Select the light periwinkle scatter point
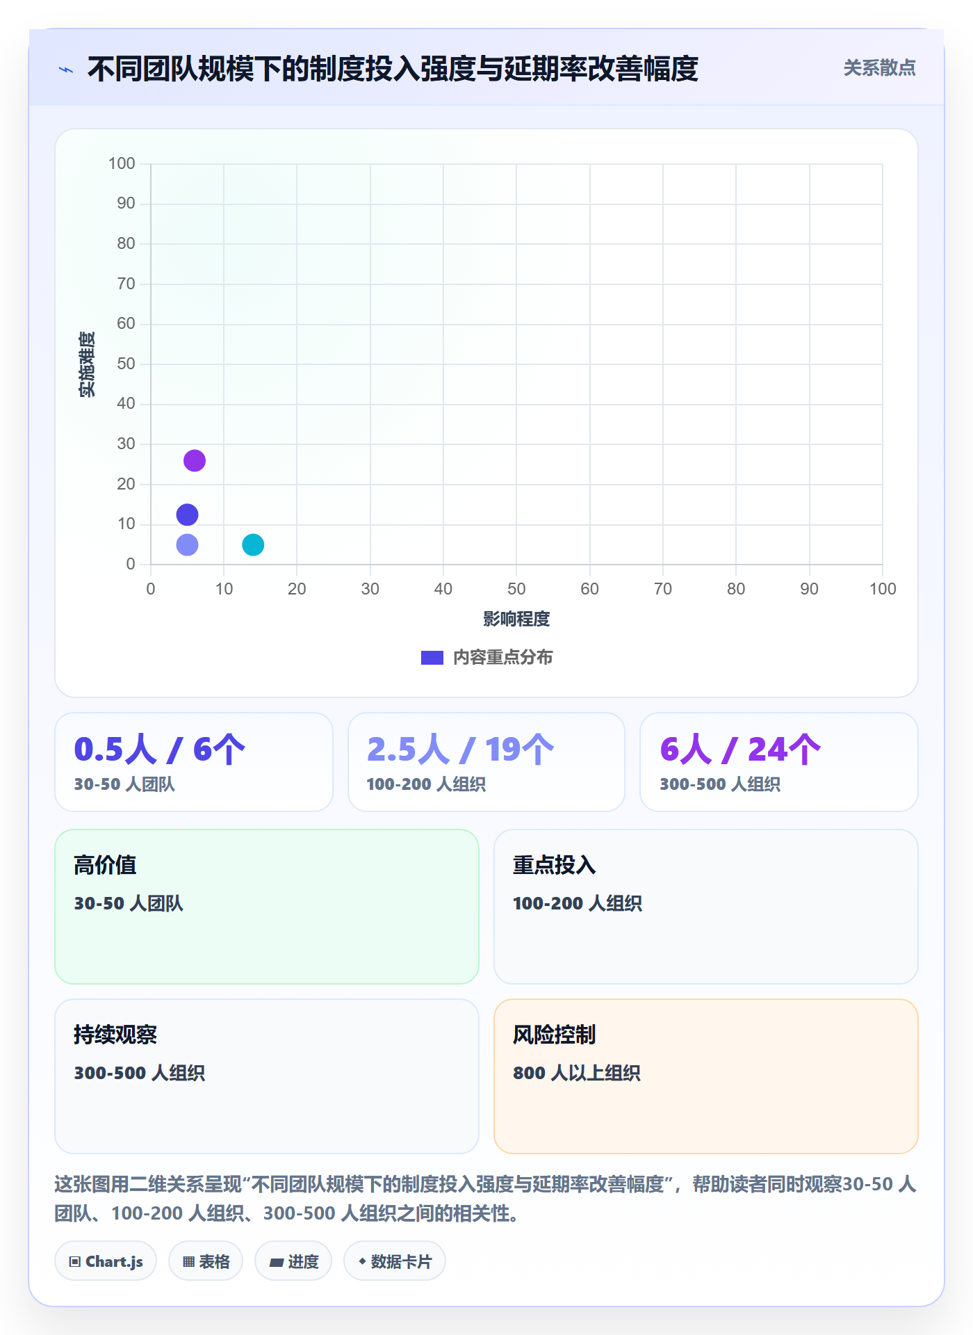Viewport: 973px width, 1335px height. click(x=187, y=544)
